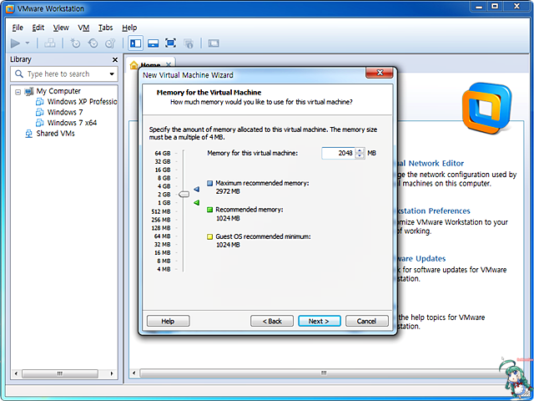
Task: Click the green recommended memory marker
Action: pyautogui.click(x=197, y=202)
